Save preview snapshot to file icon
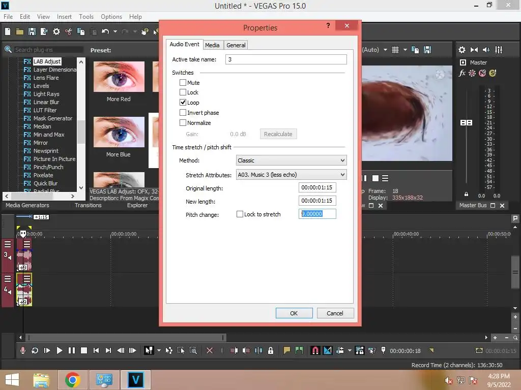 427,50
